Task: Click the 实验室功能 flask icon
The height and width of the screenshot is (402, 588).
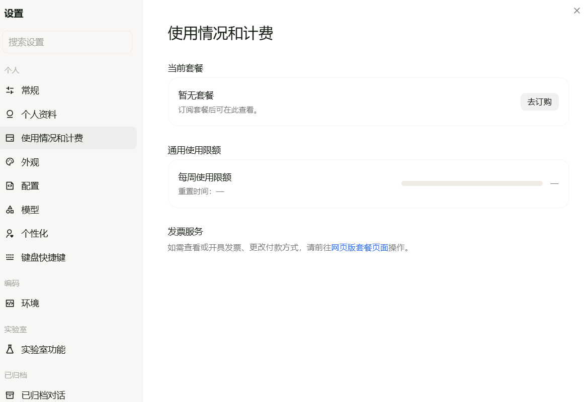Action: tap(10, 349)
